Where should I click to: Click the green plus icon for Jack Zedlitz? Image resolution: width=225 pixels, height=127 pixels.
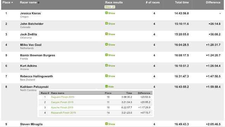pyautogui.click(x=106, y=34)
